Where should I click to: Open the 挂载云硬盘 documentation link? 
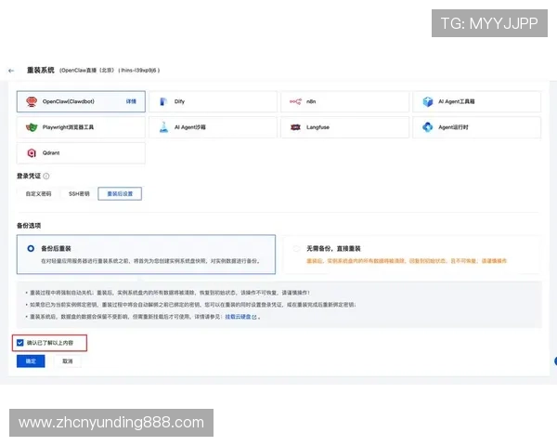(240, 317)
